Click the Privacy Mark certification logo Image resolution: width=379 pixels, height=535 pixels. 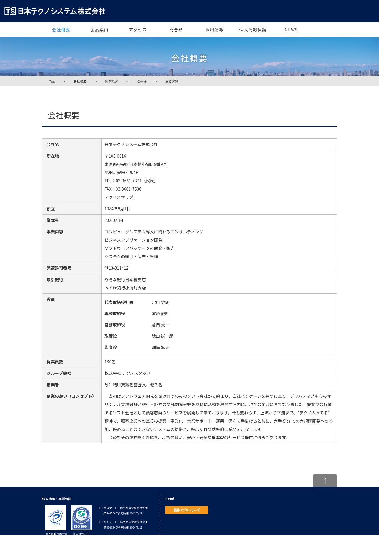tap(56, 518)
